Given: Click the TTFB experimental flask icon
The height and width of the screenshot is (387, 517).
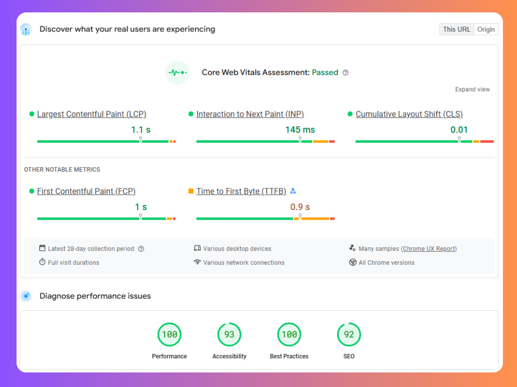Looking at the screenshot, I should tap(293, 191).
